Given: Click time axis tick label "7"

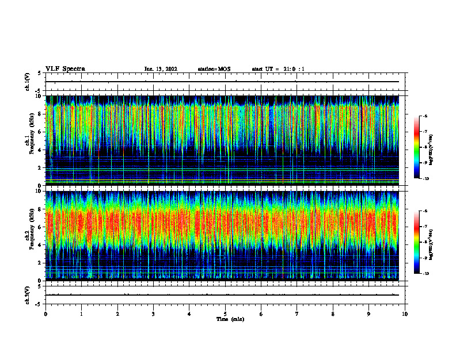Looking at the screenshot, I should 297,314.
